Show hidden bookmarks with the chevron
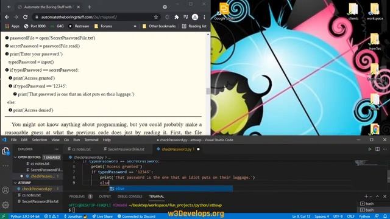 click(x=135, y=26)
